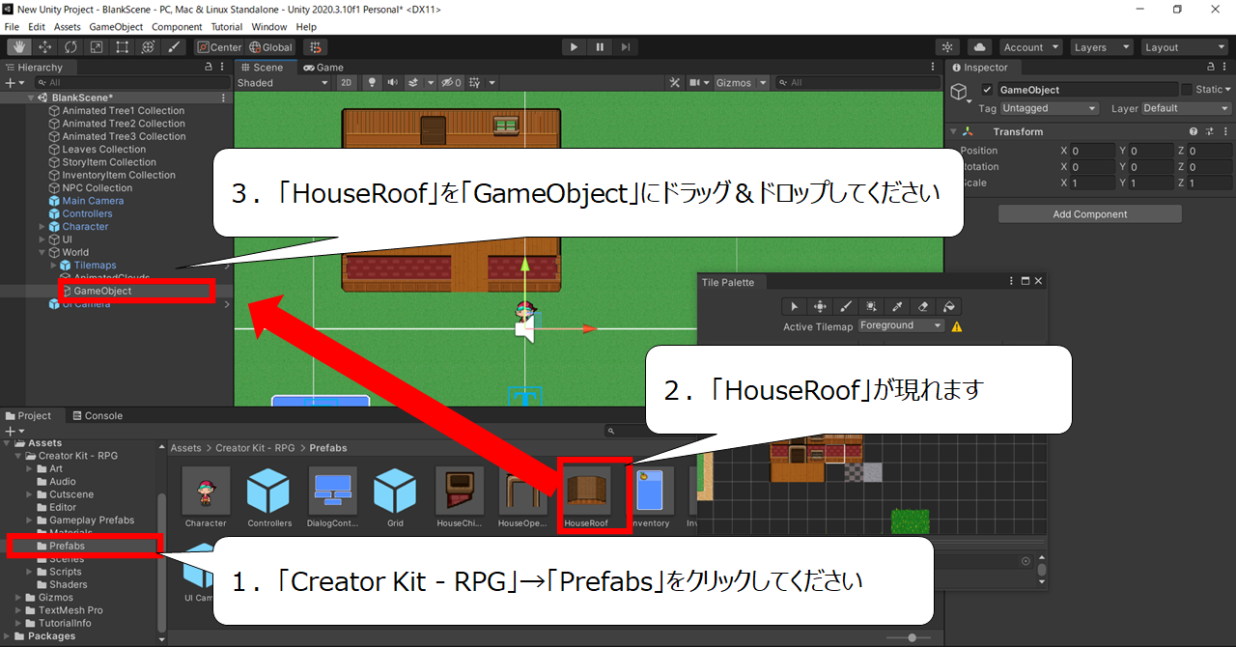Viewport: 1236px width, 647px height.
Task: Select the Tile Palette paintbrush tool
Action: click(x=846, y=306)
